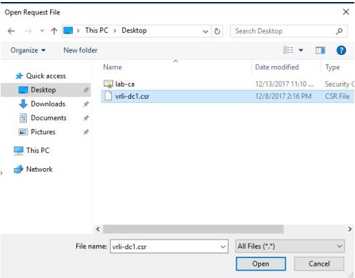Go back using the left arrow
The image size is (355, 278).
(11, 31)
